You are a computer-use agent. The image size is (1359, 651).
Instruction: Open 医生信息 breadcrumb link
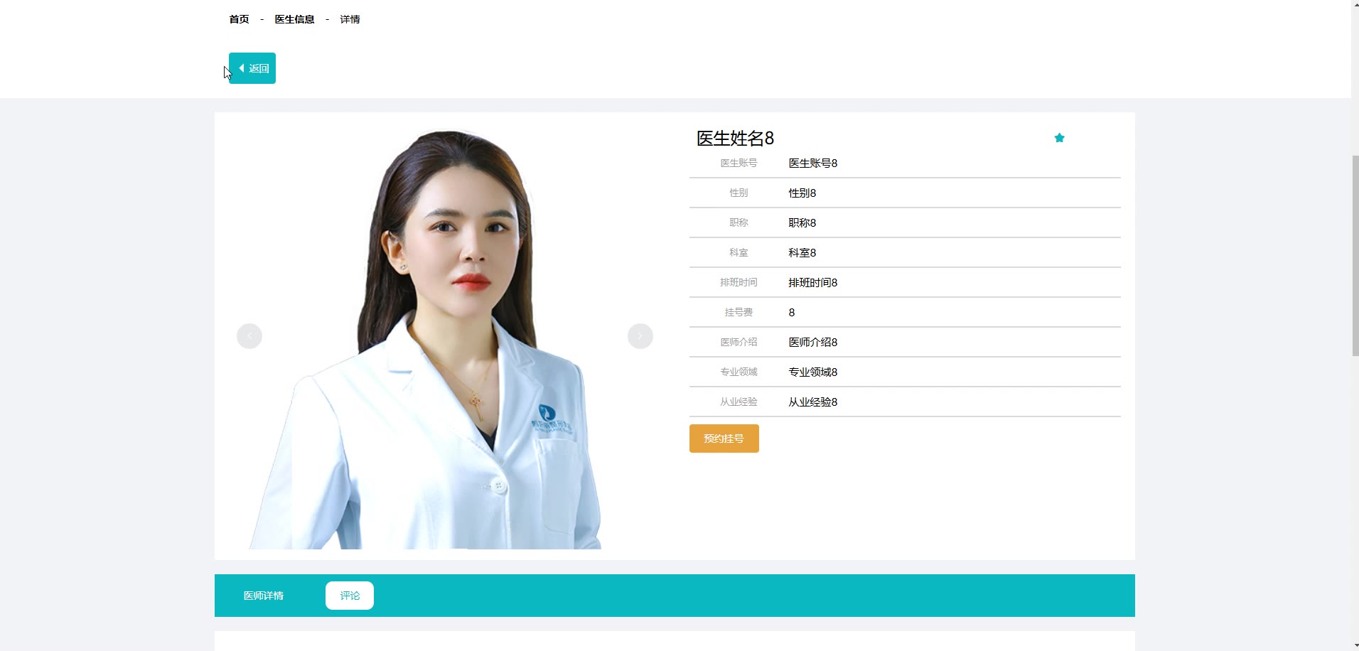pyautogui.click(x=294, y=19)
